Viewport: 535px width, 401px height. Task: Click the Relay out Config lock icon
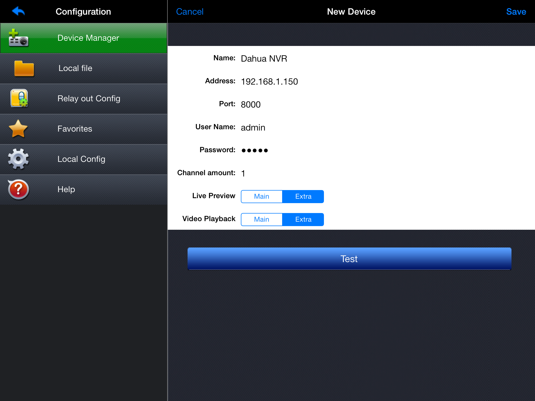point(19,98)
